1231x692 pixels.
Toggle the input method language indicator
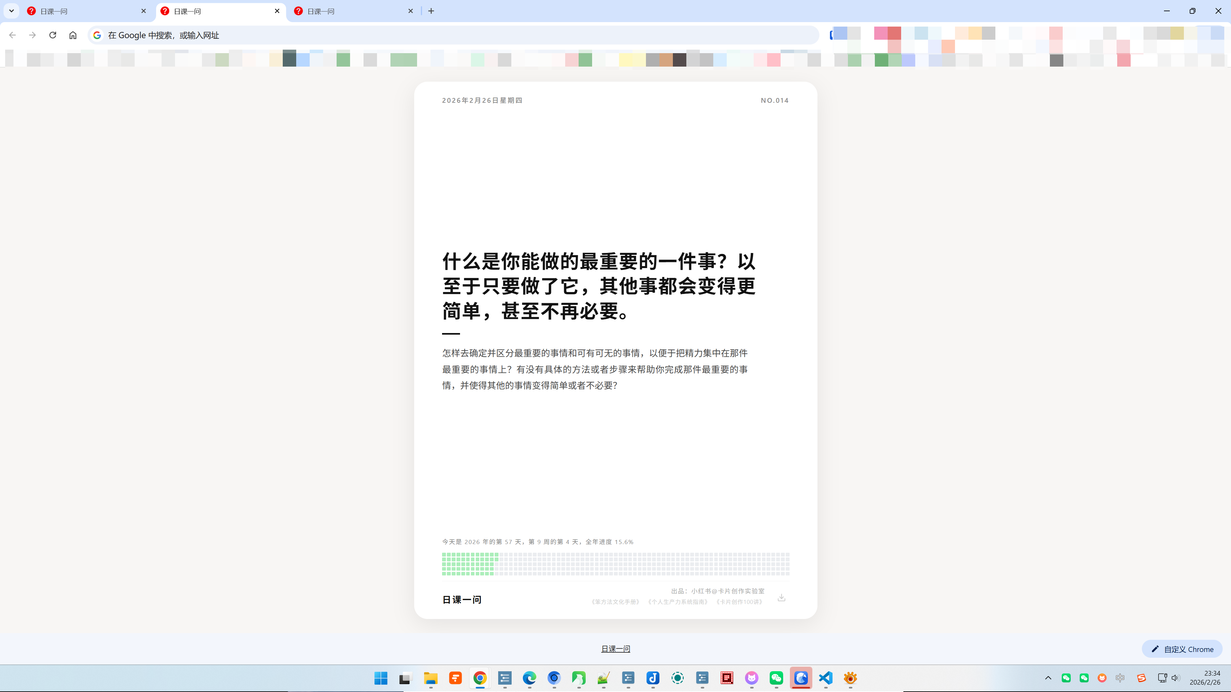pos(1120,678)
